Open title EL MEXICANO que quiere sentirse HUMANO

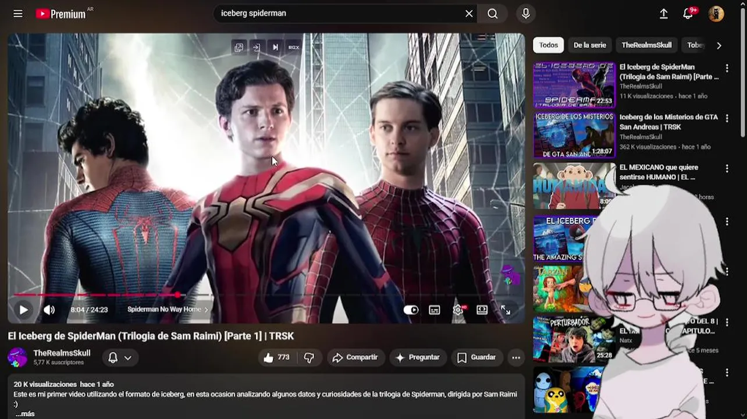coord(659,172)
